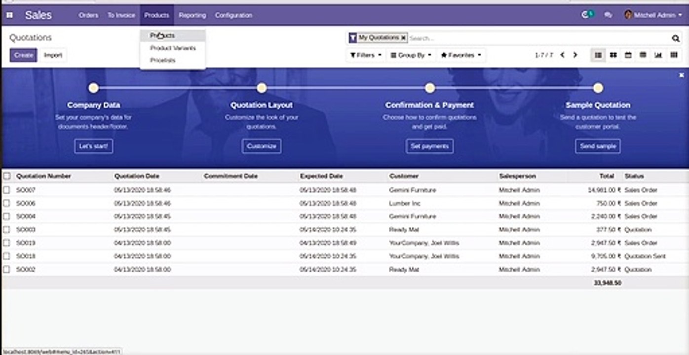Open the Reporting menu

coord(192,15)
